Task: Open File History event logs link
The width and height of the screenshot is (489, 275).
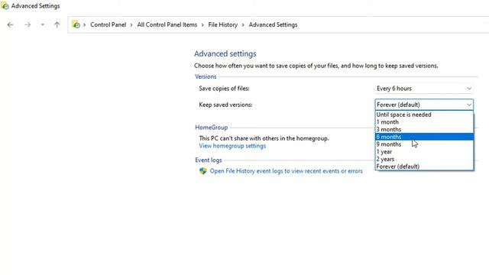Action: pos(286,171)
